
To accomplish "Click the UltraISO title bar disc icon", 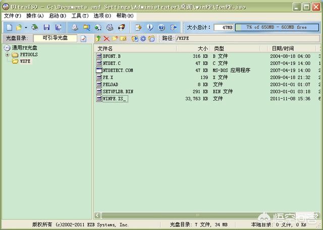I will point(6,7).
